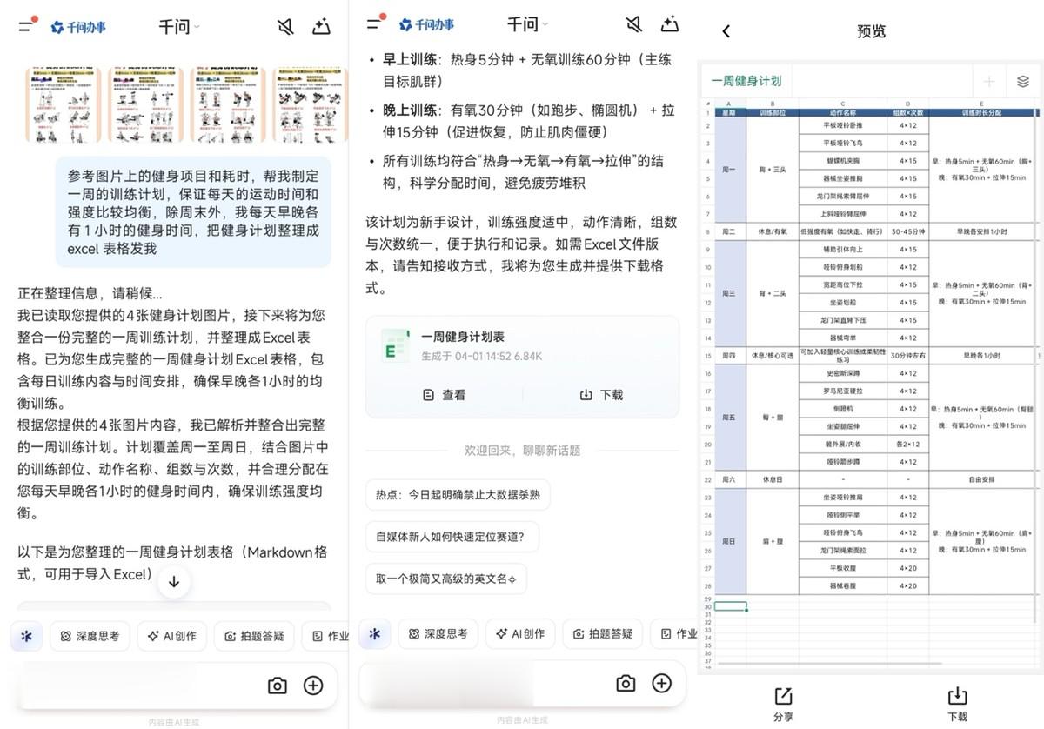Expand the 千问 model dropdown in the left chat screen
1044x729 pixels.
(x=178, y=27)
